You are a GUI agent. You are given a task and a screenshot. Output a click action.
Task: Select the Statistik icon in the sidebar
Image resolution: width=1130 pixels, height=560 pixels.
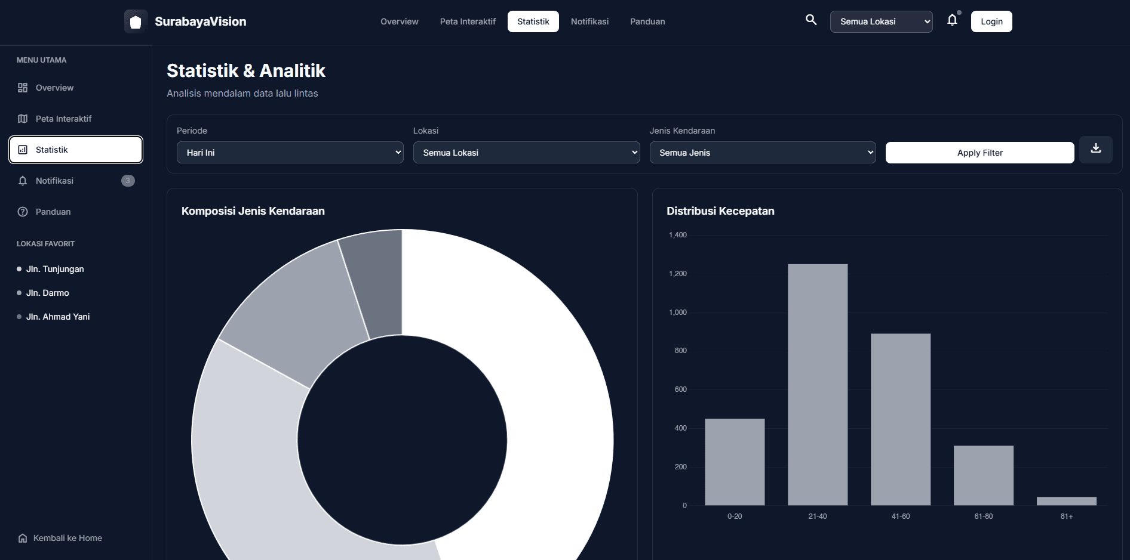[22, 149]
